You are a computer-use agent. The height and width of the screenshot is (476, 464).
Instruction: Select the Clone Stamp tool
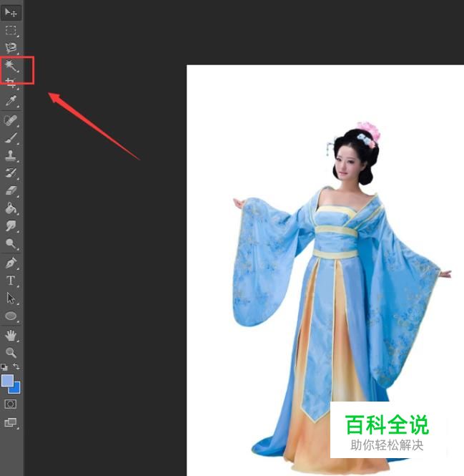(11, 155)
